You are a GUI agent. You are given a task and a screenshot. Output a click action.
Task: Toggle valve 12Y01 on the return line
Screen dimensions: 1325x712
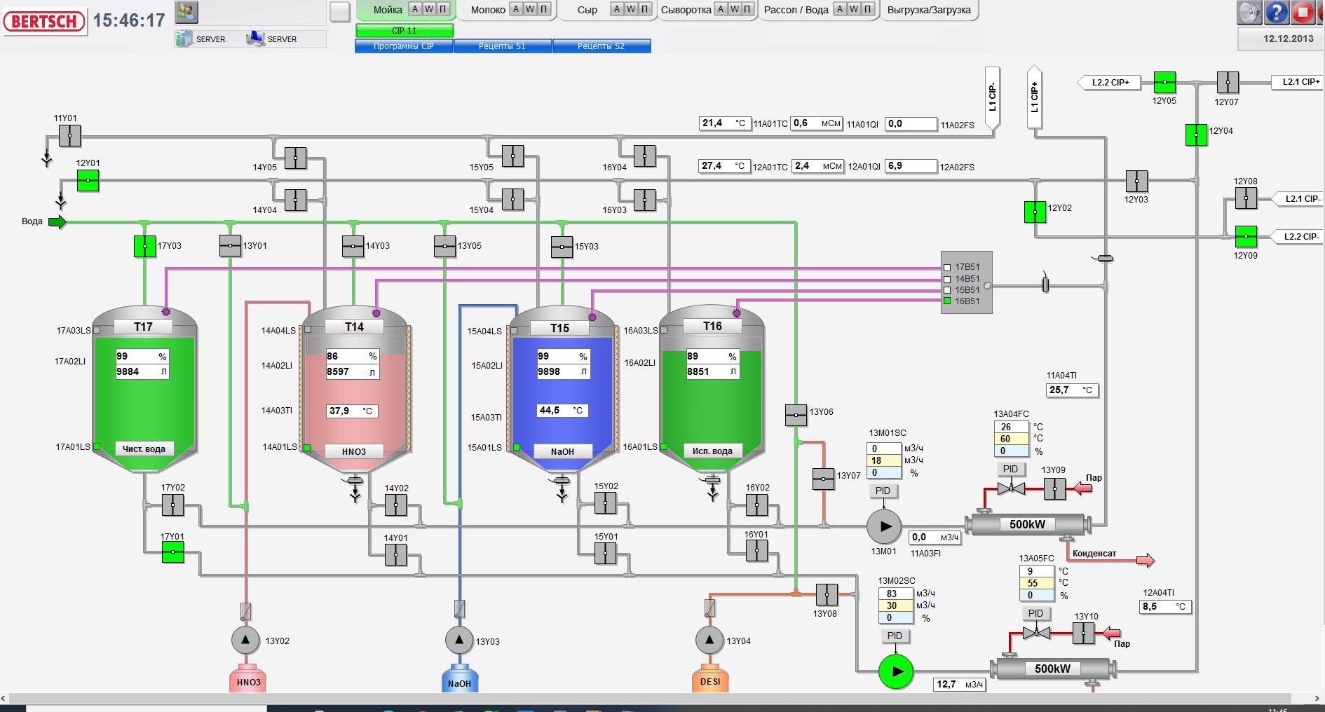(x=88, y=181)
